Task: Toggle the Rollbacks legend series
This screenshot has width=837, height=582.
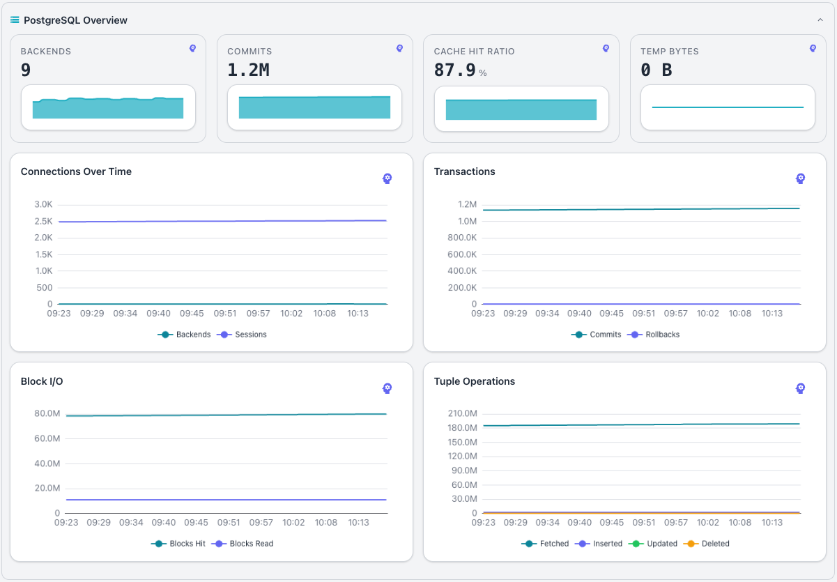Action: 654,335
